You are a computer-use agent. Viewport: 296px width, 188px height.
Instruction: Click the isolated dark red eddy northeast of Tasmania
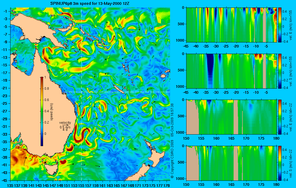click(x=63, y=161)
